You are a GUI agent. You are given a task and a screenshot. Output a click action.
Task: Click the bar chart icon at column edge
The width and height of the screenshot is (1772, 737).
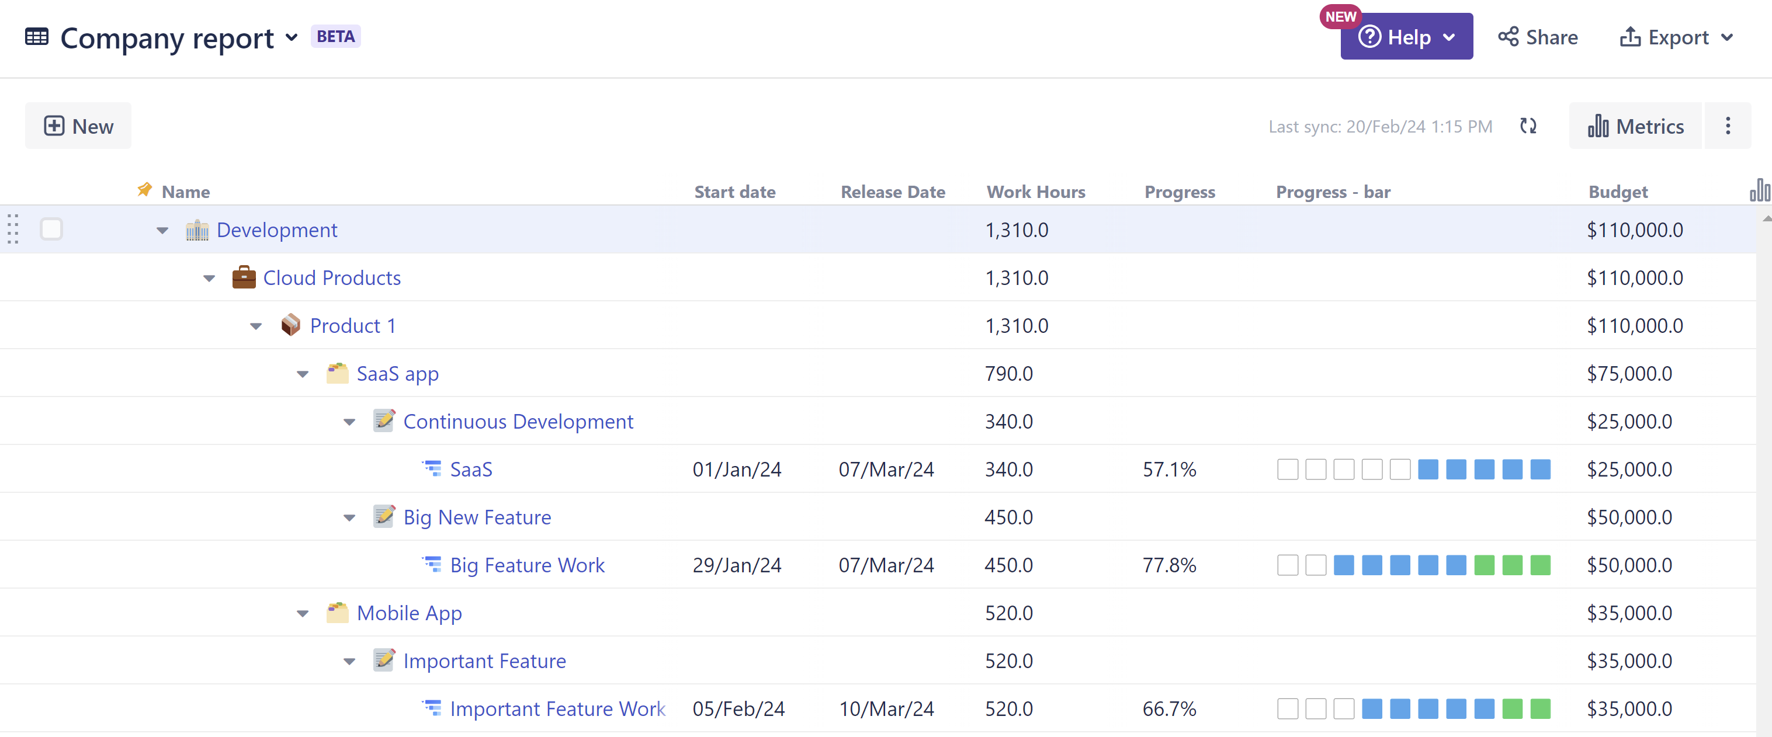pos(1760,190)
